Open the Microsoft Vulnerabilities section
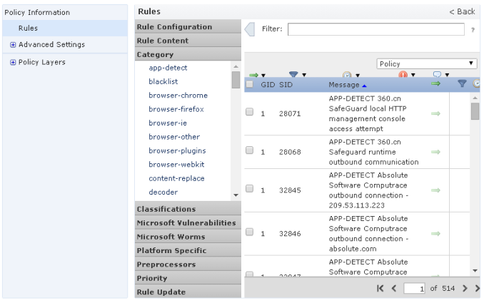Image resolution: width=484 pixels, height=303 pixels. [x=186, y=222]
